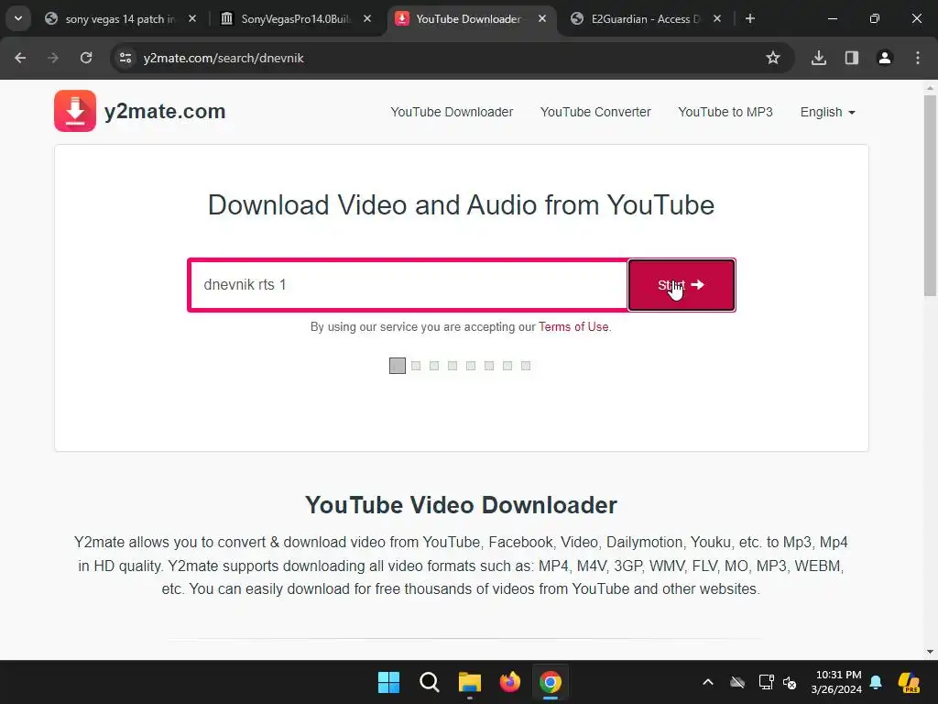
Task: Show hidden system tray icons
Action: [x=708, y=682]
